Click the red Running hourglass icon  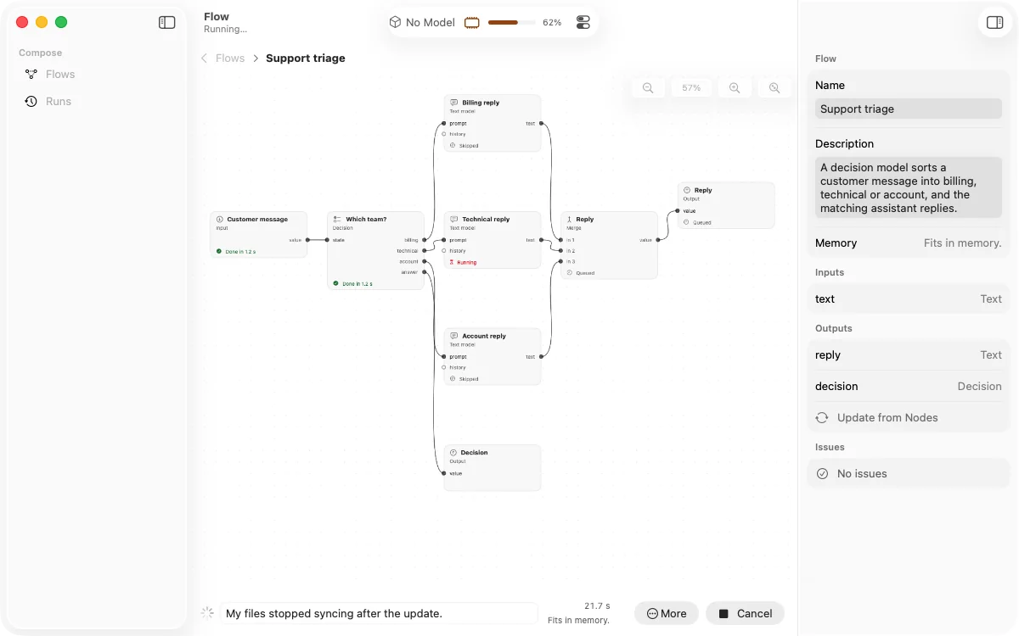[x=452, y=263]
